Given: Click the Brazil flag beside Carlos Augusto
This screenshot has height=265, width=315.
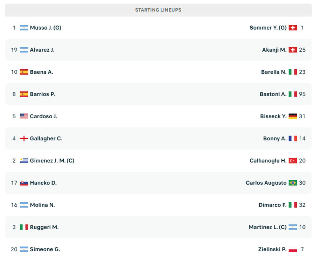Looking at the screenshot, I should 293,183.
